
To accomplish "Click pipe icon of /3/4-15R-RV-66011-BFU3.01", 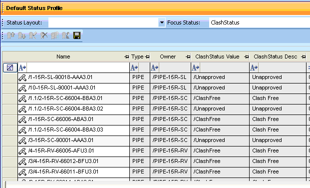I will [x=22, y=172].
